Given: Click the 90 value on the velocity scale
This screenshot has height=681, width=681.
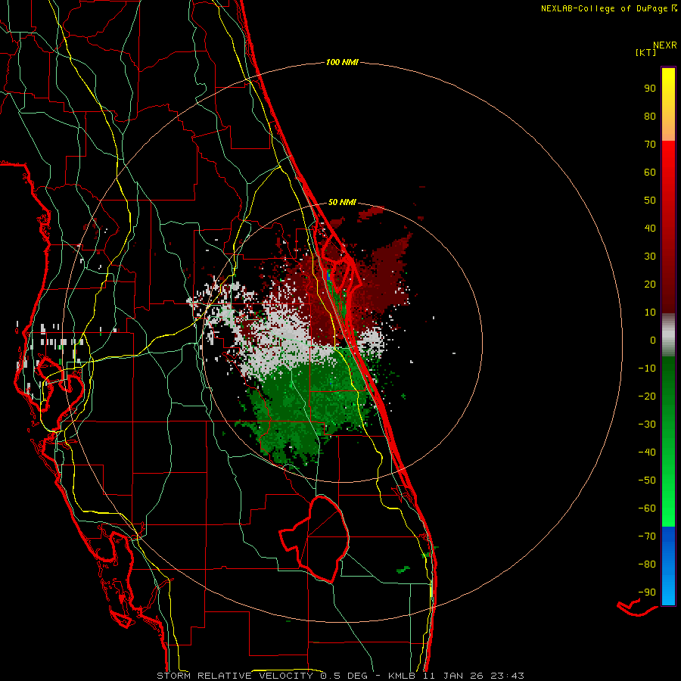Looking at the screenshot, I should 650,89.
